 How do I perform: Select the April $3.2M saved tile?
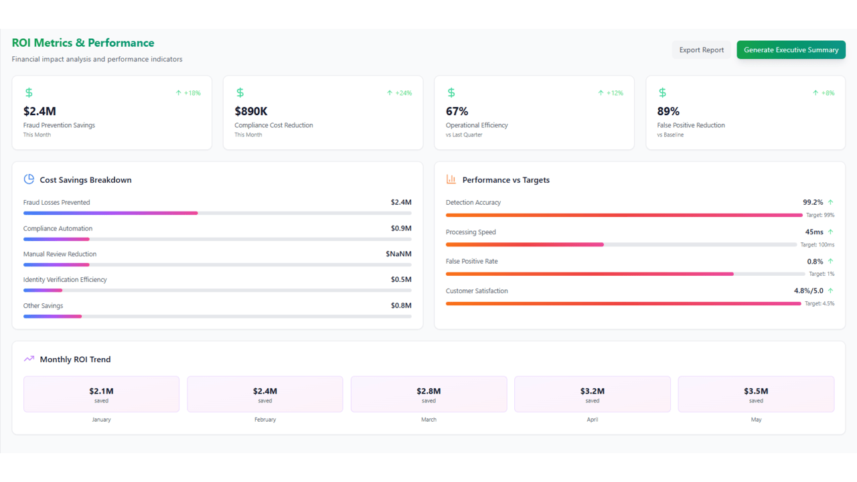tap(593, 394)
